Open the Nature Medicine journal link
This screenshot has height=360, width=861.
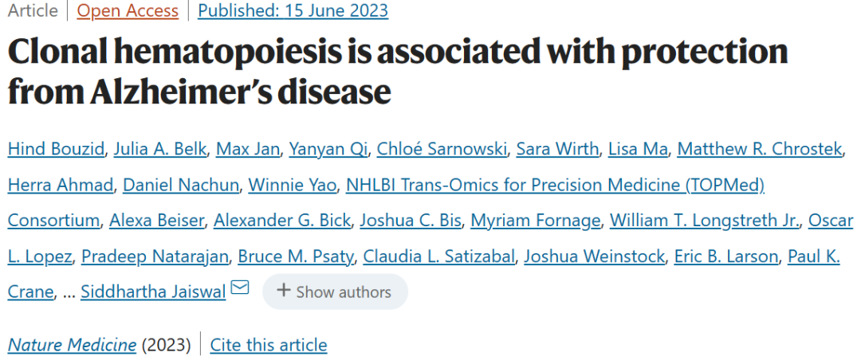coord(72,345)
